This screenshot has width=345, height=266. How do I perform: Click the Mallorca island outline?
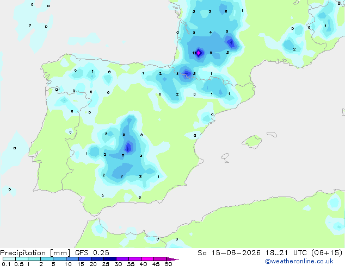[x=252, y=142]
